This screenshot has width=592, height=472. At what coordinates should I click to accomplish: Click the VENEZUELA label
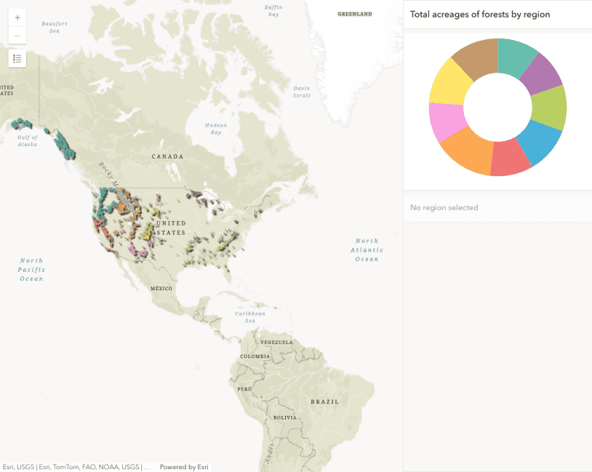pyautogui.click(x=276, y=342)
